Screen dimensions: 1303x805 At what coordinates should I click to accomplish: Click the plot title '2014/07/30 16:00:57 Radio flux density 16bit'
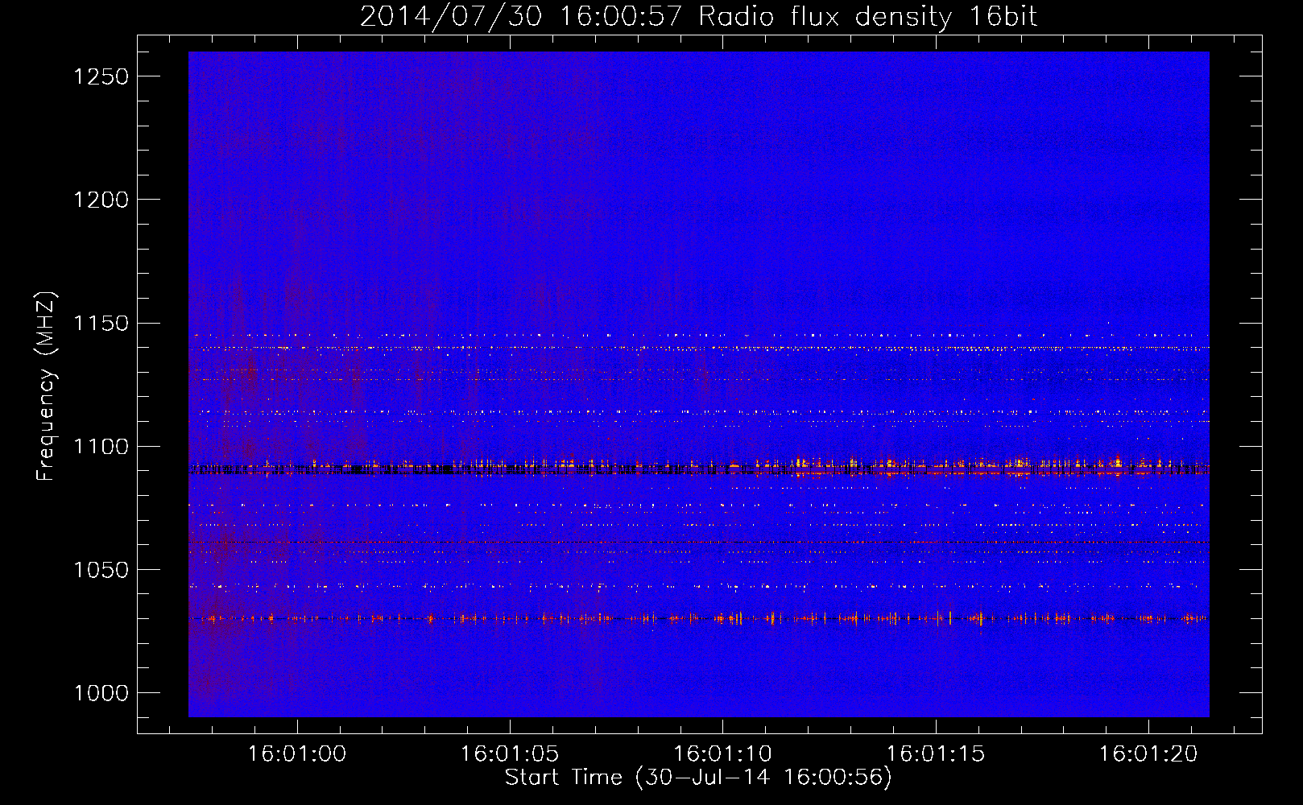[698, 17]
